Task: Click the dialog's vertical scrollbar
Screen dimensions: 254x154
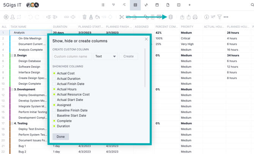Action: [x=145, y=68]
